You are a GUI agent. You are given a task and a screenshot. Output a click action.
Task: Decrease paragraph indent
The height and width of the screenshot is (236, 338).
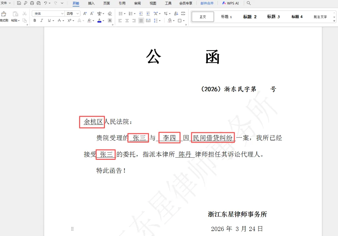141,13
